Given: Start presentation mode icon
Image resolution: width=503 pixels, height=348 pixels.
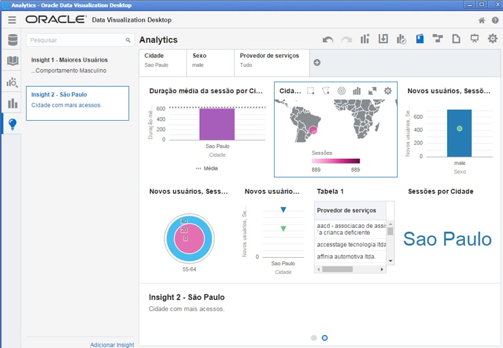Looking at the screenshot, I should pos(474,39).
